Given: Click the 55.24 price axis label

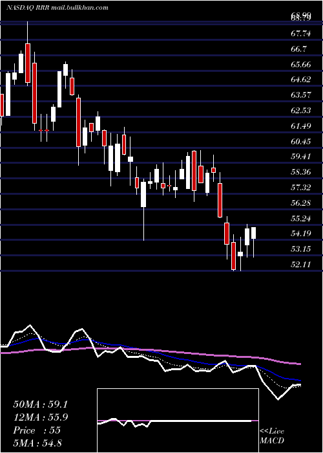Looking at the screenshot, I should click(301, 219).
